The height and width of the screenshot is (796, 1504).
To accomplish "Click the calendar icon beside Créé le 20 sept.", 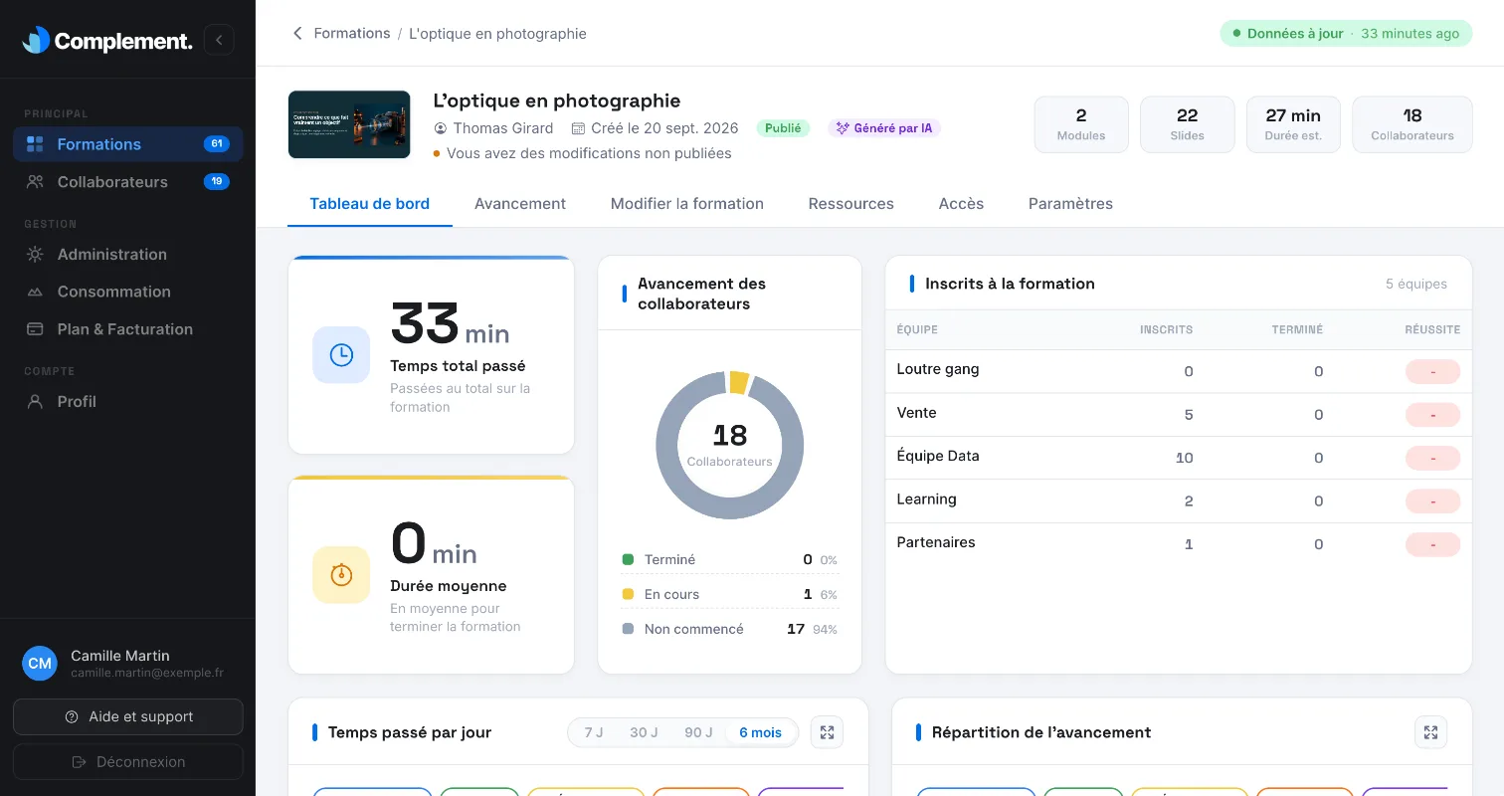I will (x=578, y=128).
